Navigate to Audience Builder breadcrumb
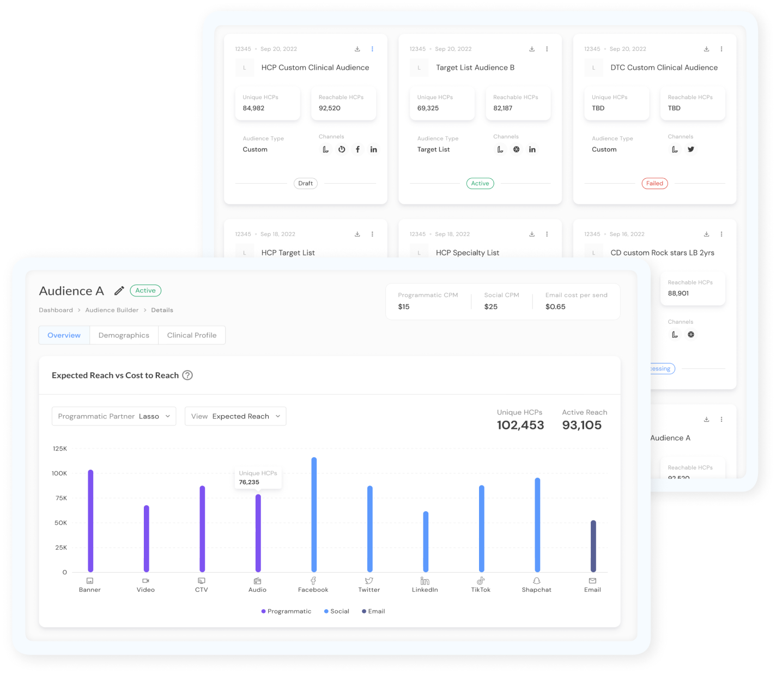This screenshot has height=692, width=776. click(112, 310)
